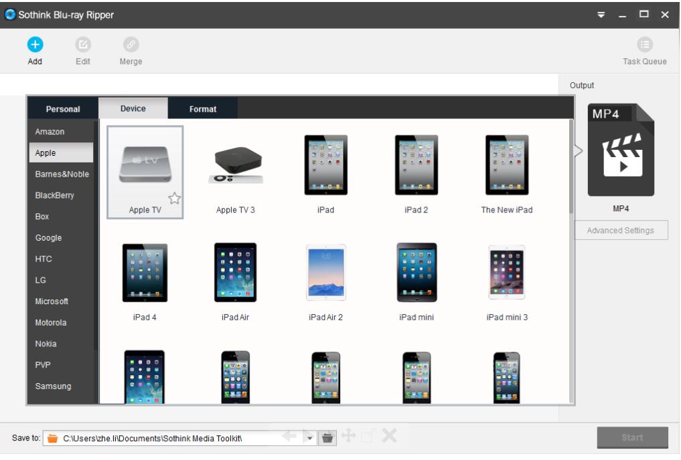Select Google in the brand list
Screen dimensions: 681x460
(61, 237)
